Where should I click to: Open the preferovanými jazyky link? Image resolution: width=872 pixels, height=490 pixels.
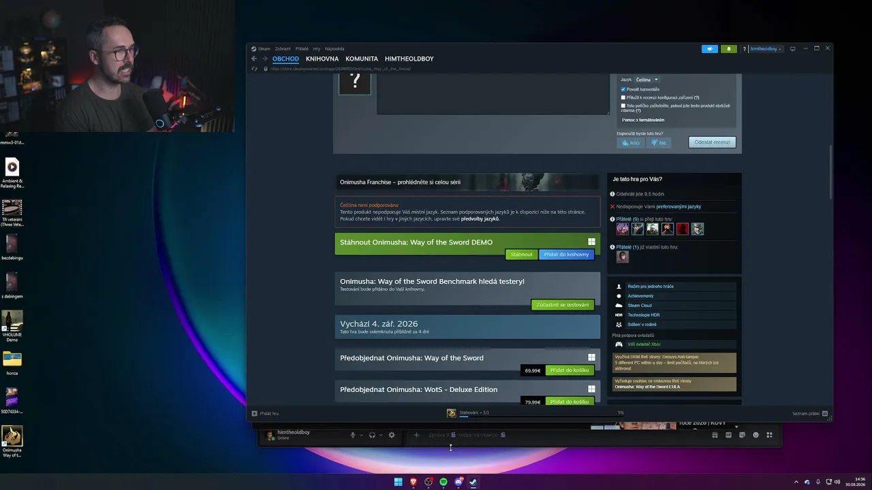pos(679,206)
